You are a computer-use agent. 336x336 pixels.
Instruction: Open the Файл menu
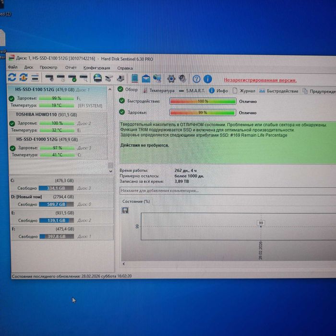12,67
